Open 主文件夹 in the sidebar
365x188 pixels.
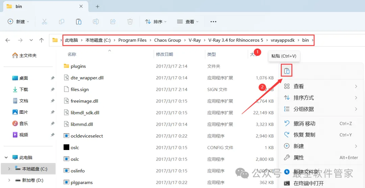click(24, 55)
